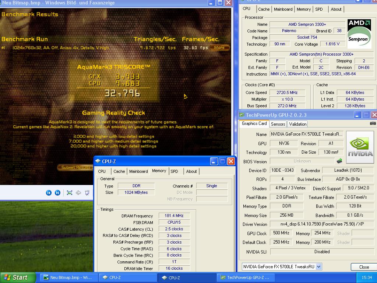Click More button in AquaMark results
This screenshot has height=283, width=377.
(x=219, y=48)
